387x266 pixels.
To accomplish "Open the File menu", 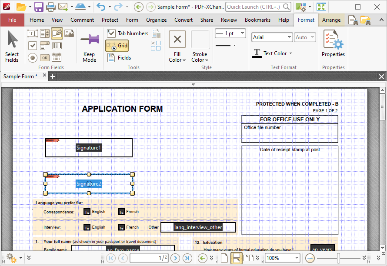I will [x=12, y=20].
